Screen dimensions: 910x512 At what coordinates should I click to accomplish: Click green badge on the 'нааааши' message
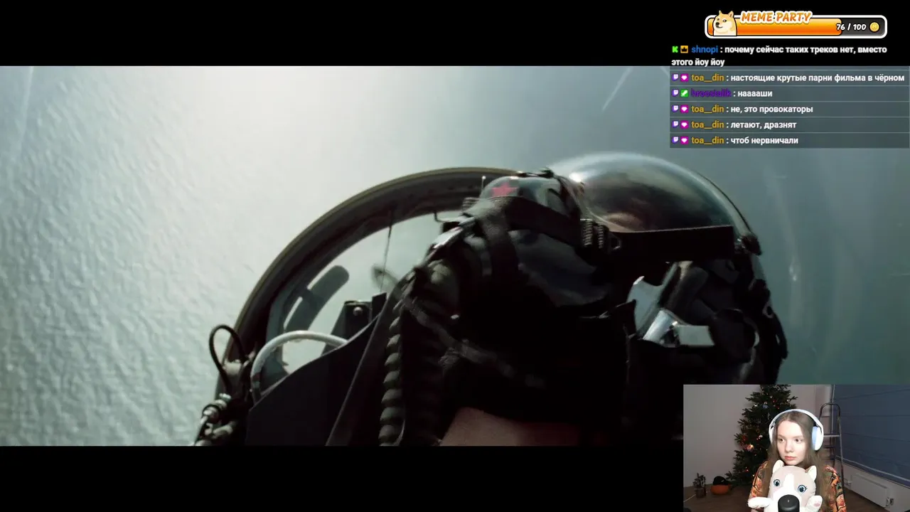click(684, 94)
